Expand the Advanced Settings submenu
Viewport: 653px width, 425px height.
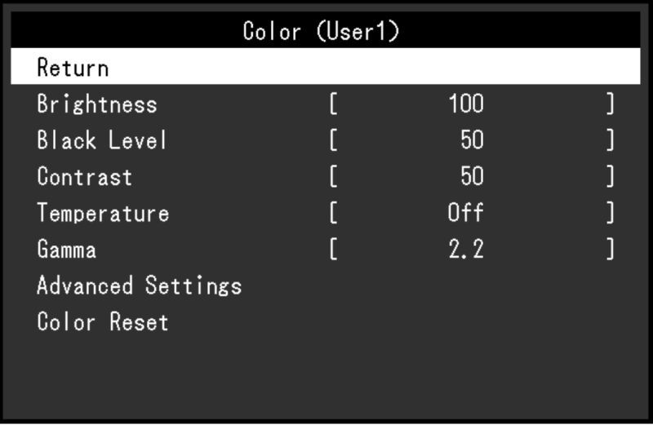[x=139, y=286]
